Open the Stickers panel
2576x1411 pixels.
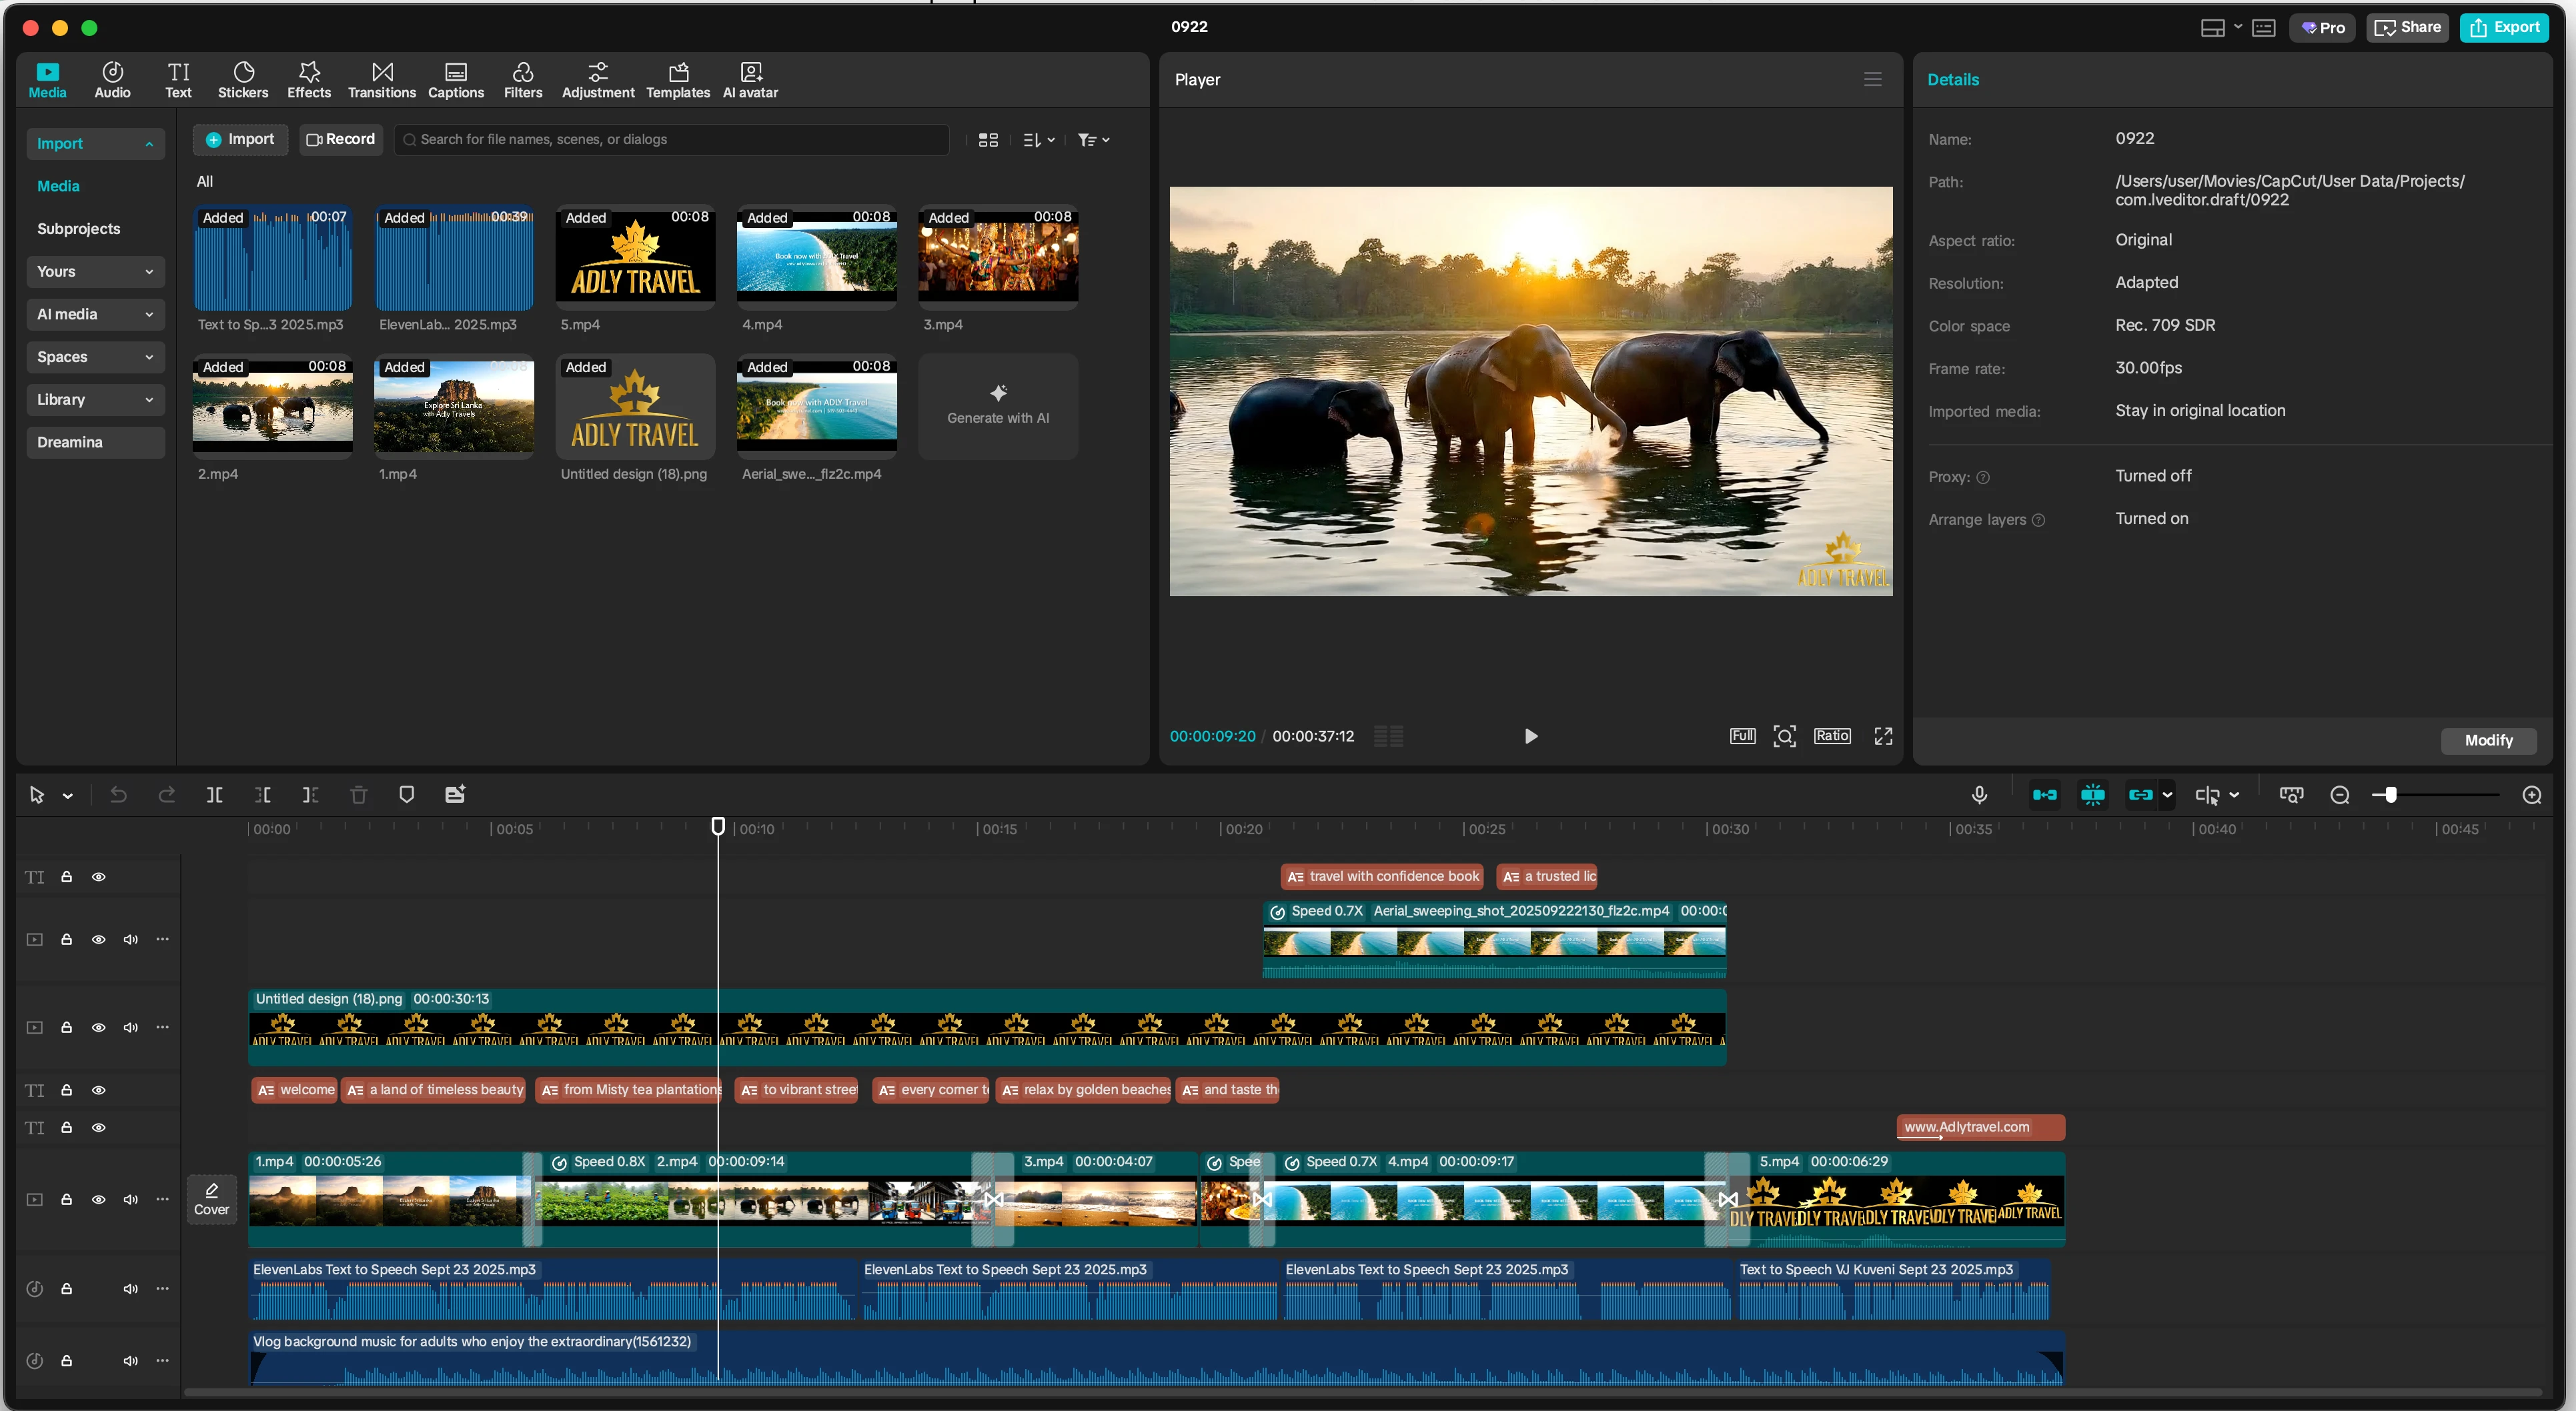pos(243,80)
